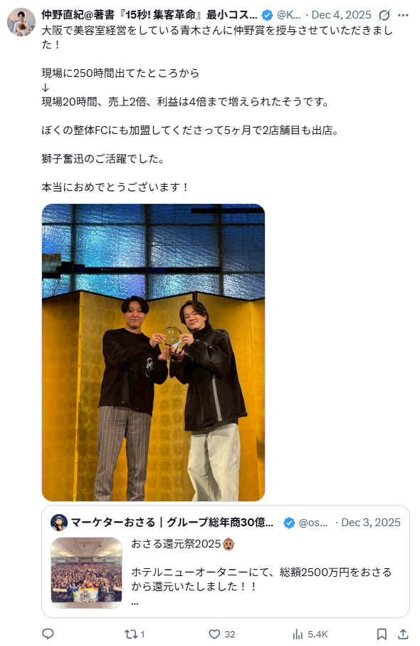Bookmark this post
420x646 pixels.
coord(382,634)
